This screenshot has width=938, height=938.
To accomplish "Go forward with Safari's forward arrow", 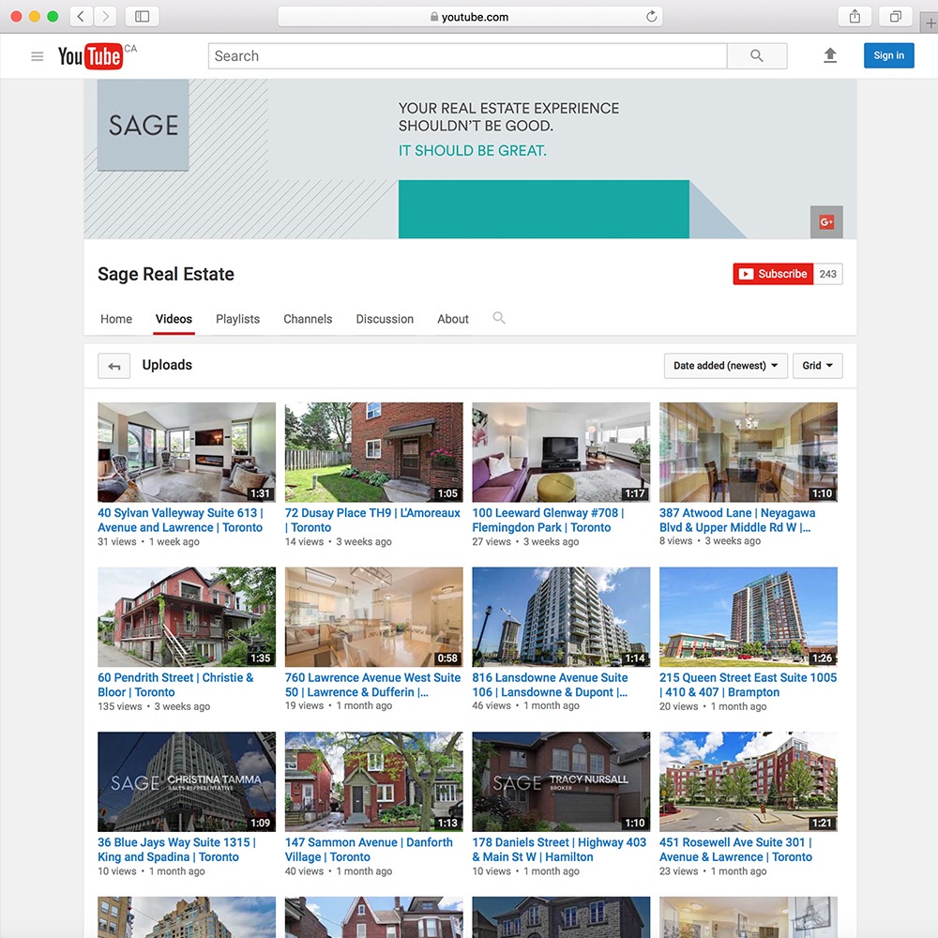I will [x=105, y=16].
